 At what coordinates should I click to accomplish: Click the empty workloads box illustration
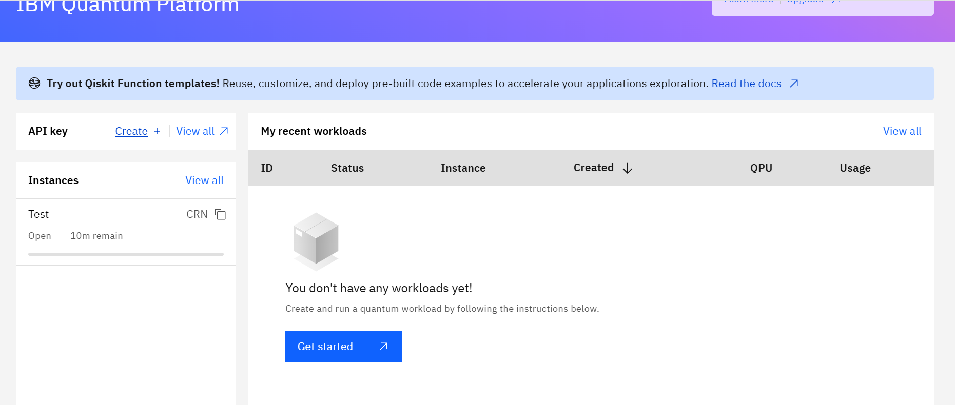pos(316,241)
